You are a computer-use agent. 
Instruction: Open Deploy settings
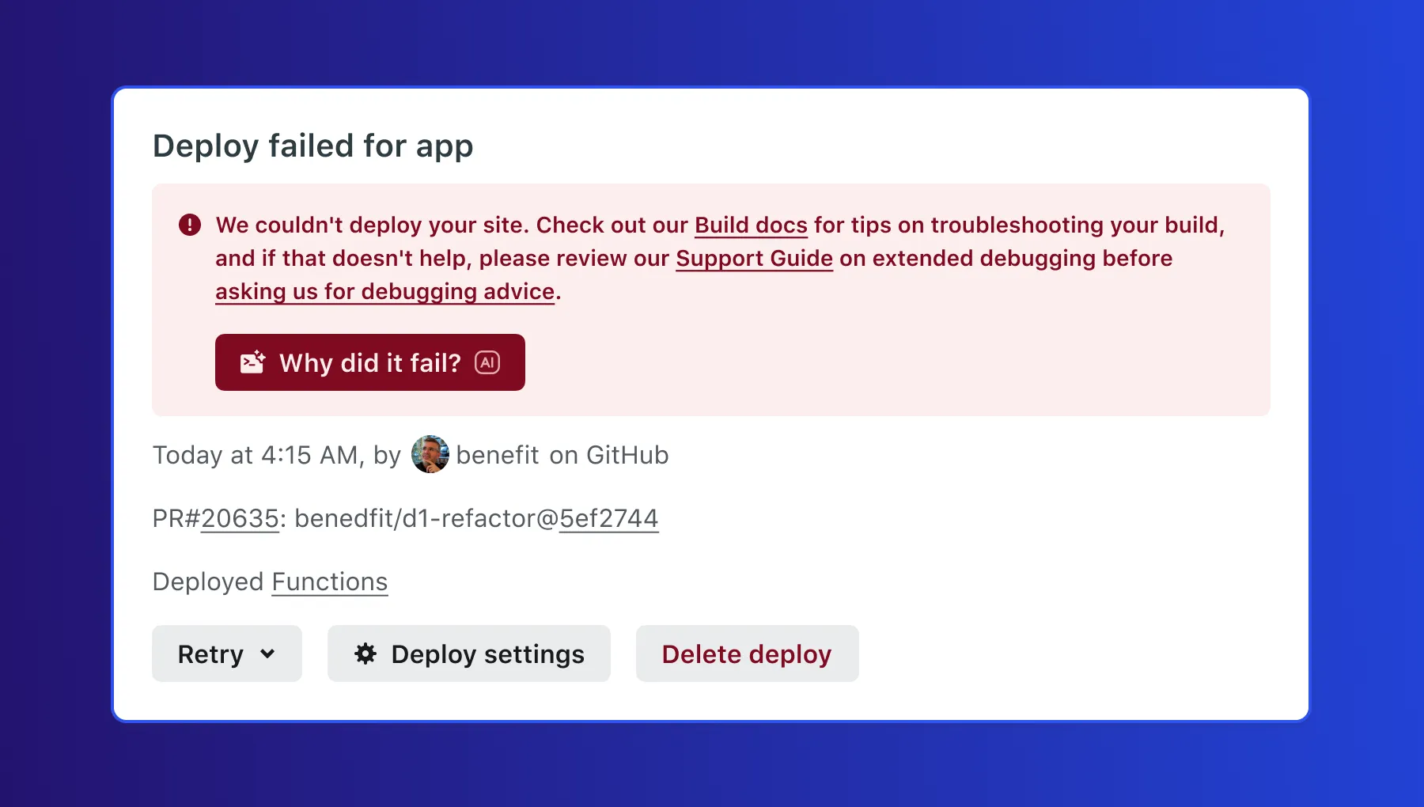tap(469, 654)
